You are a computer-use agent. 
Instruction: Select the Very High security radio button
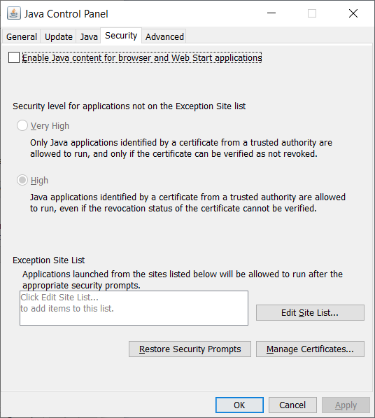22,125
